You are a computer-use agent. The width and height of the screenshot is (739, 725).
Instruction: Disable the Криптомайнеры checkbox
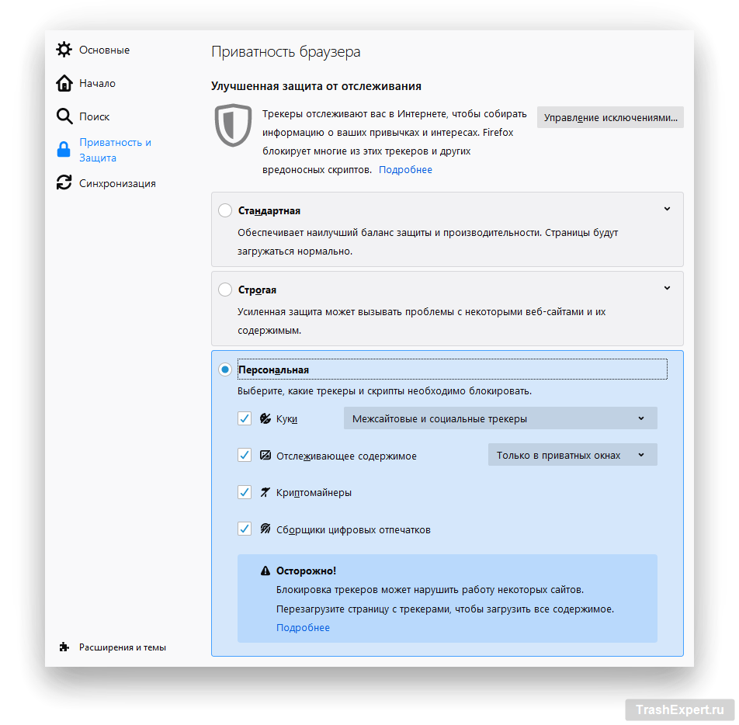(245, 492)
